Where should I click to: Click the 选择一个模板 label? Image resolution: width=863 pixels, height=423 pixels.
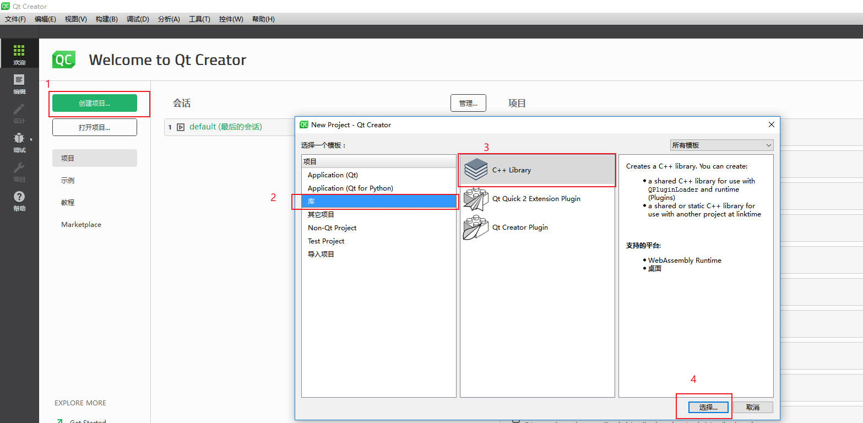pos(323,145)
